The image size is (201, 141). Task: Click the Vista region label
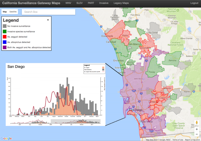(x=125, y=35)
